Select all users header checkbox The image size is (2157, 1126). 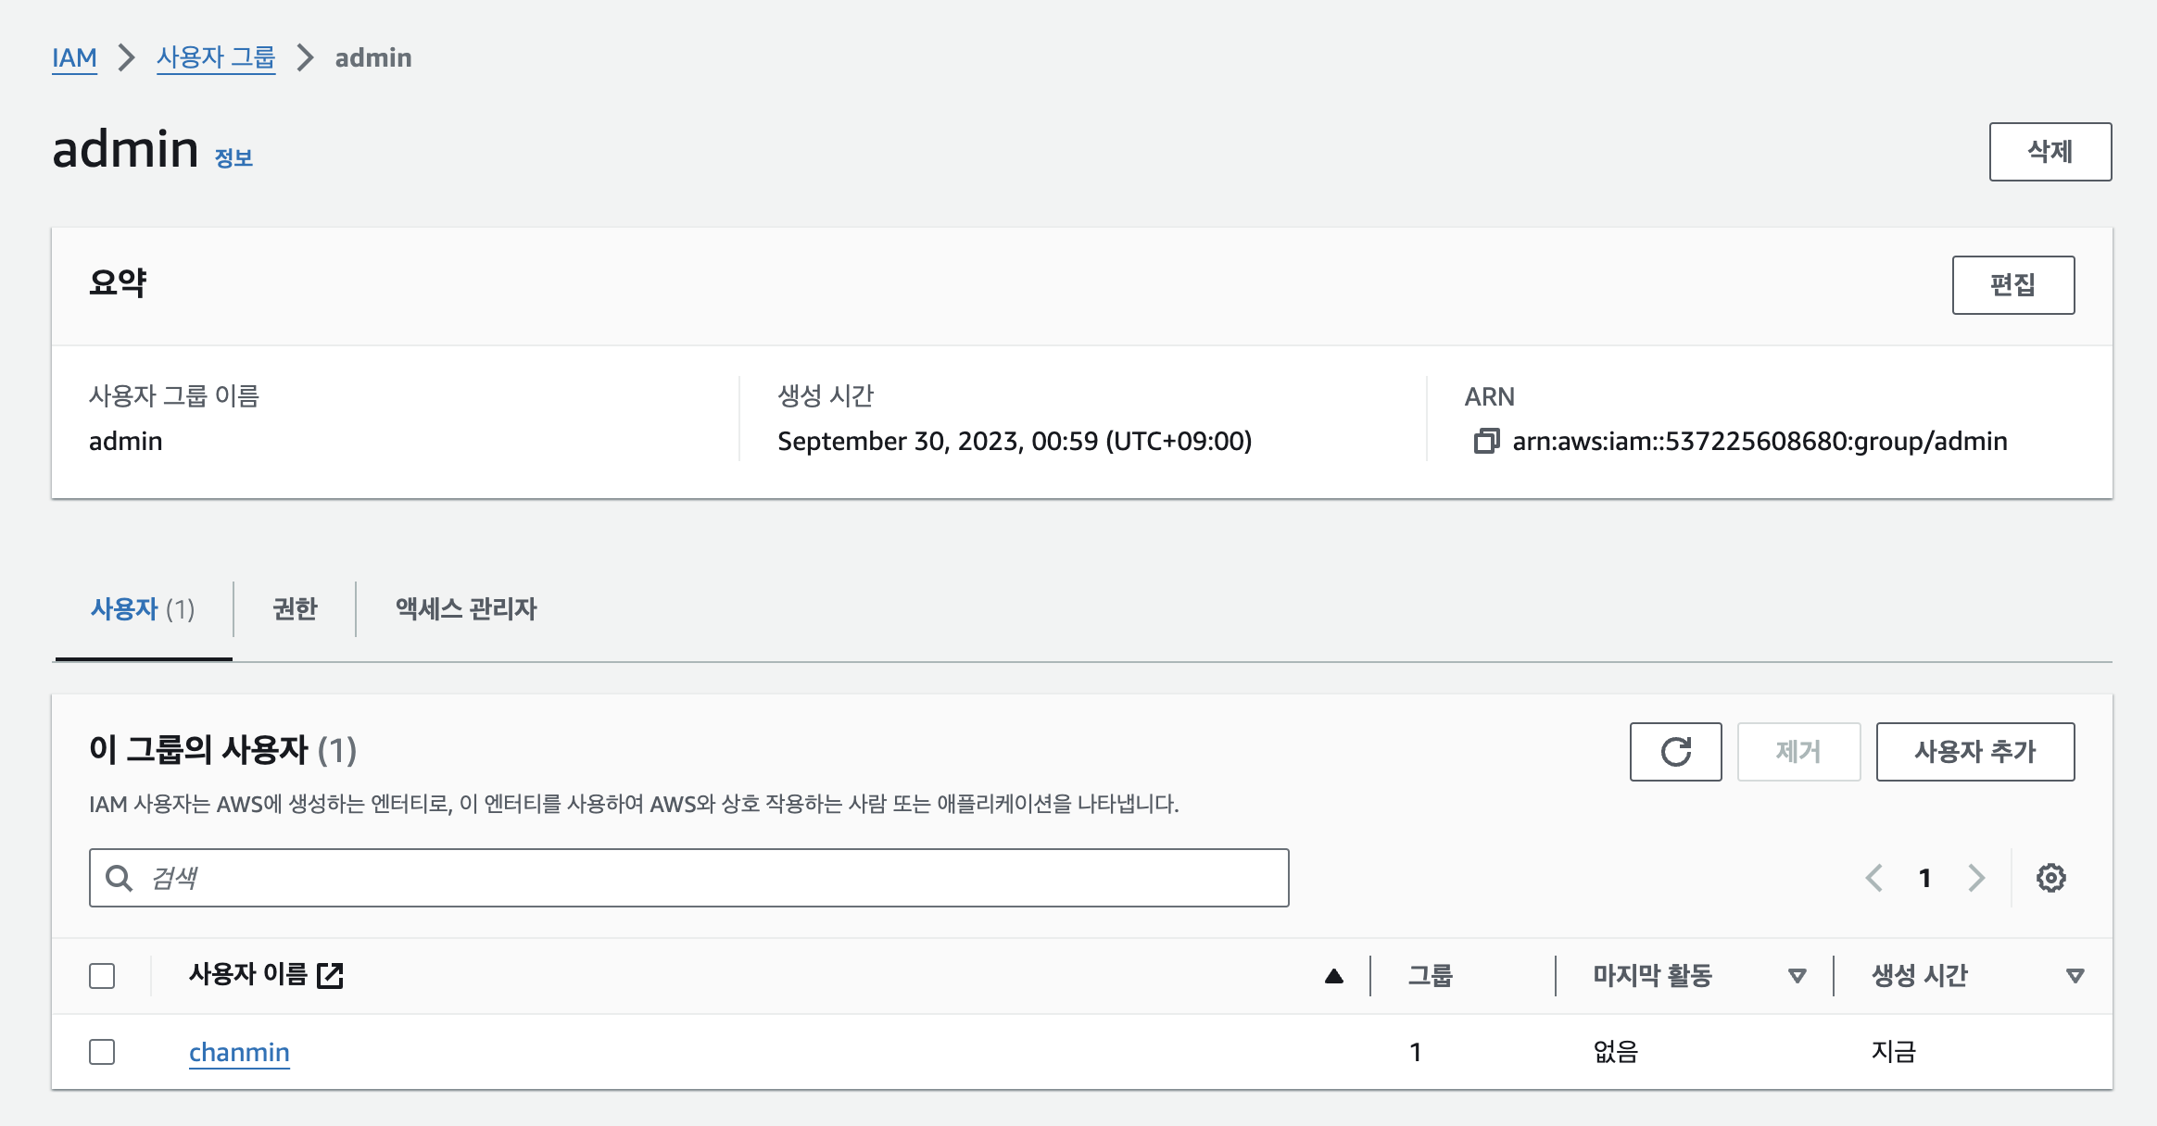102,976
